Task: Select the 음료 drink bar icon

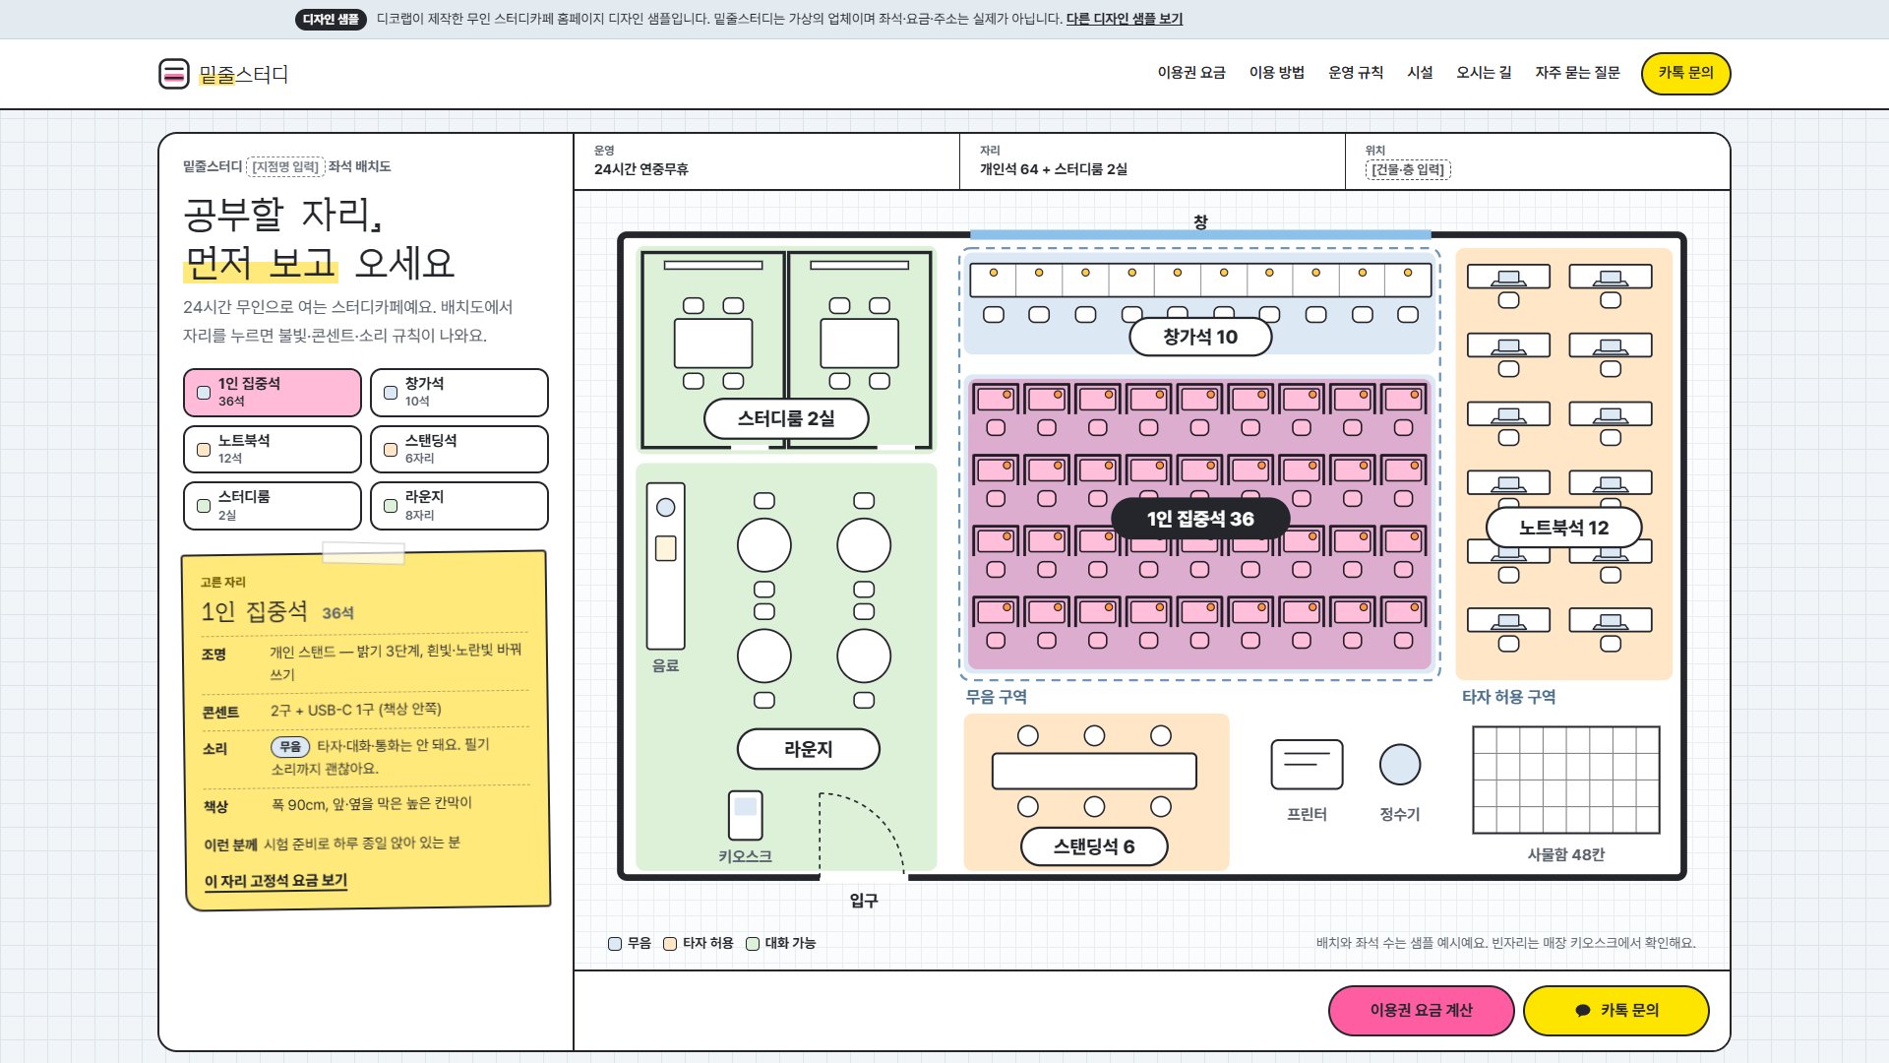Action: pyautogui.click(x=665, y=565)
